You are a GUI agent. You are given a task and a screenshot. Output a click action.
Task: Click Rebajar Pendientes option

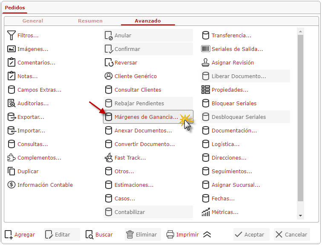point(148,103)
